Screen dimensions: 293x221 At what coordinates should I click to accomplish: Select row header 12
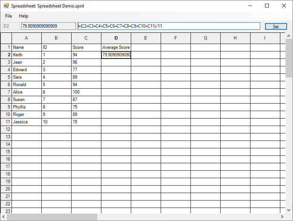6,129
